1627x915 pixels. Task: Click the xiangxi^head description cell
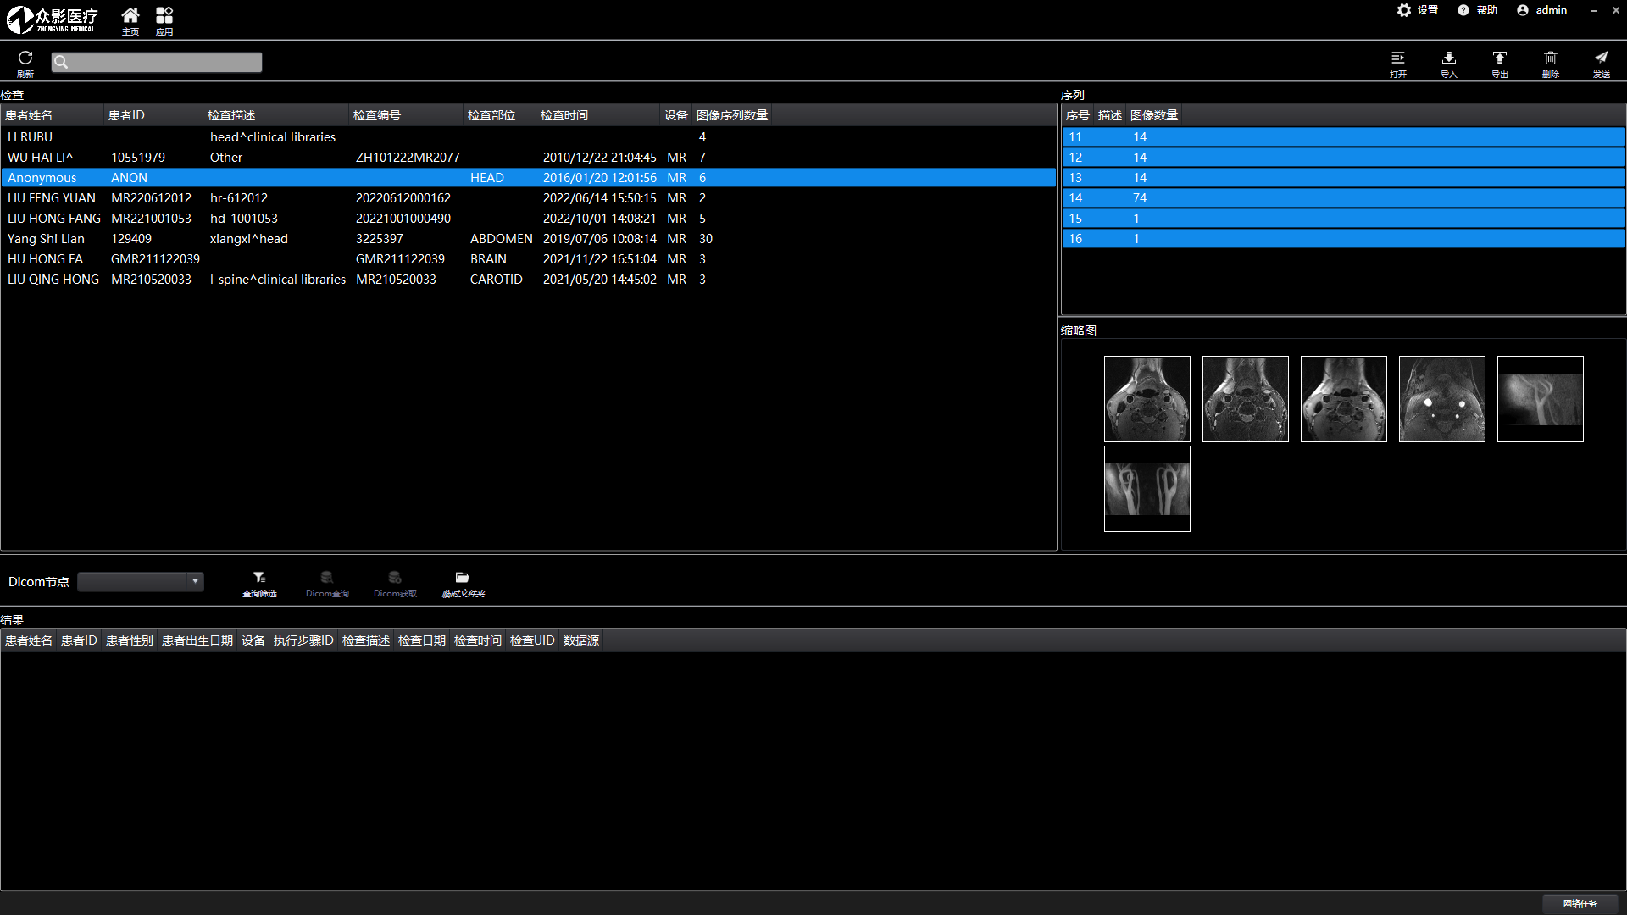tap(249, 239)
